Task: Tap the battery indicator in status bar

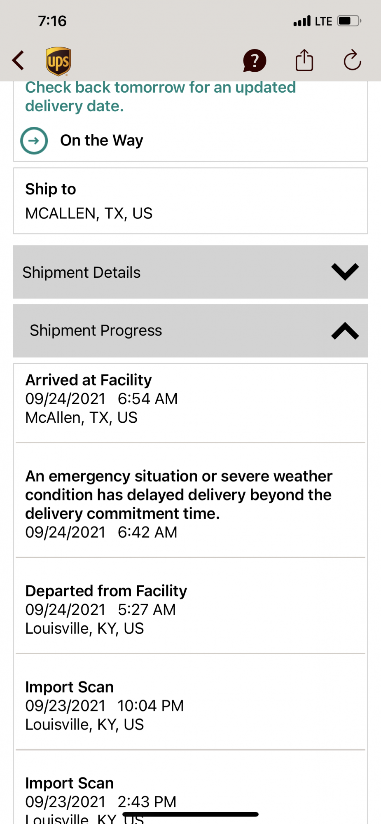Action: pyautogui.click(x=349, y=21)
